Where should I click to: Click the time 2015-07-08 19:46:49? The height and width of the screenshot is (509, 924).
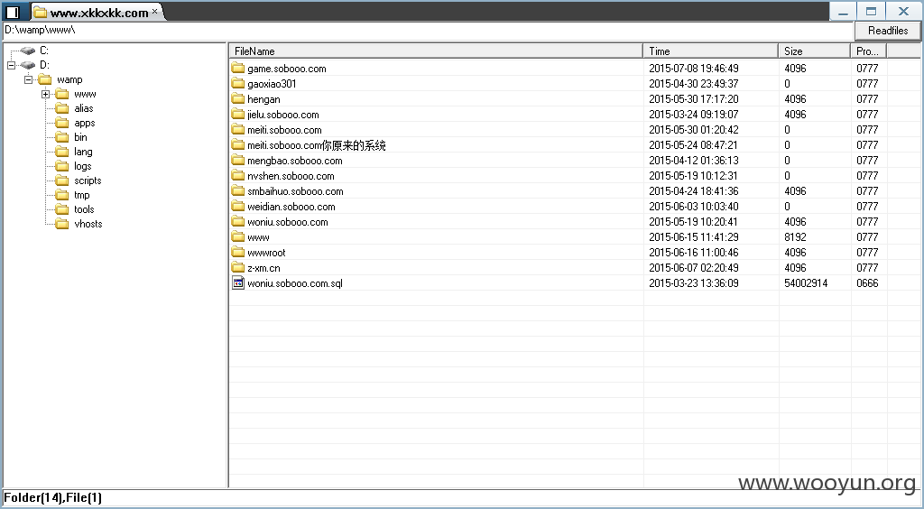(694, 69)
